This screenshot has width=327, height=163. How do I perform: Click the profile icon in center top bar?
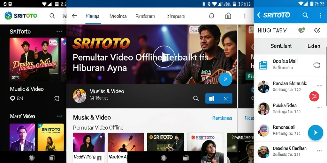212,16
